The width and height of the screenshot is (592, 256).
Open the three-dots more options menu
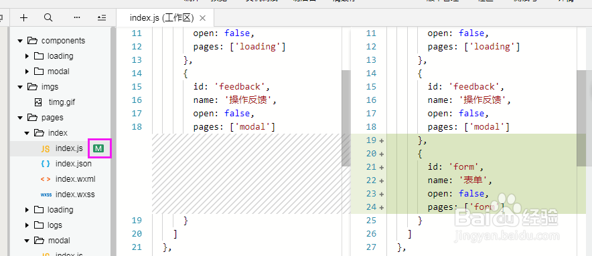tap(77, 17)
